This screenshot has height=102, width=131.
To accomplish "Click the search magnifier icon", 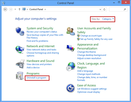I will point(125,9).
